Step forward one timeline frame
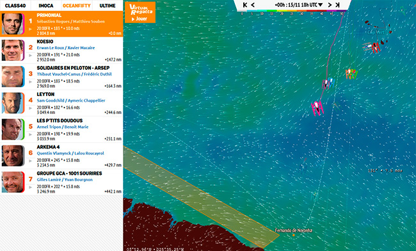This screenshot has height=251, width=416. tap(330, 4)
